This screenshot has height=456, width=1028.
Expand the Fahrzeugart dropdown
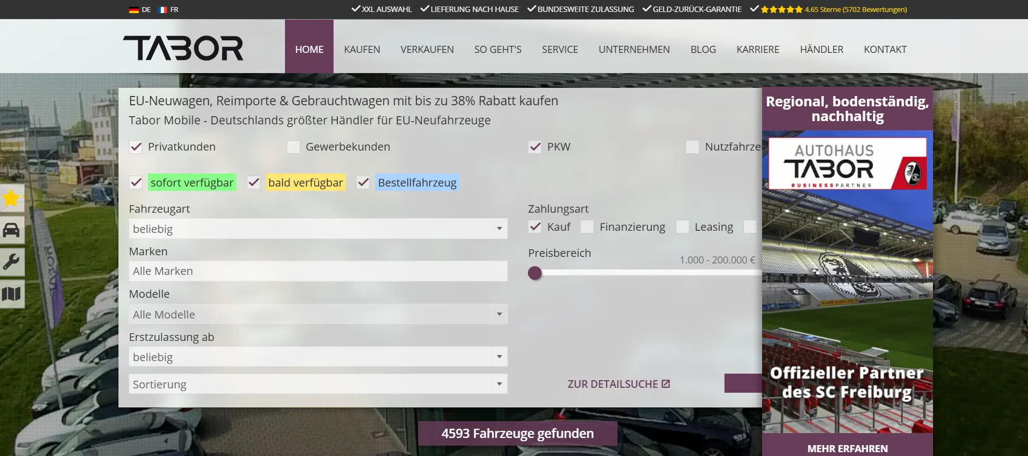[318, 229]
